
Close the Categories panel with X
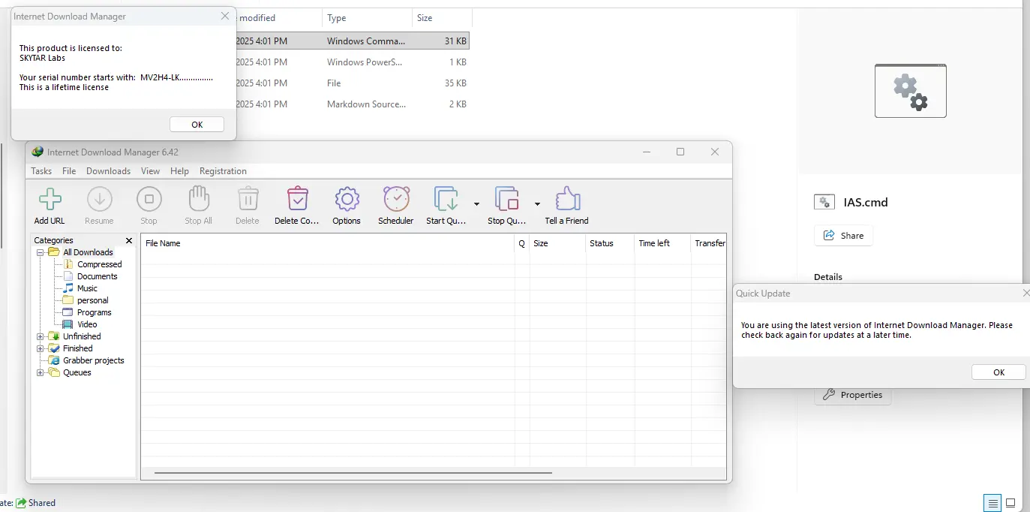pos(129,240)
